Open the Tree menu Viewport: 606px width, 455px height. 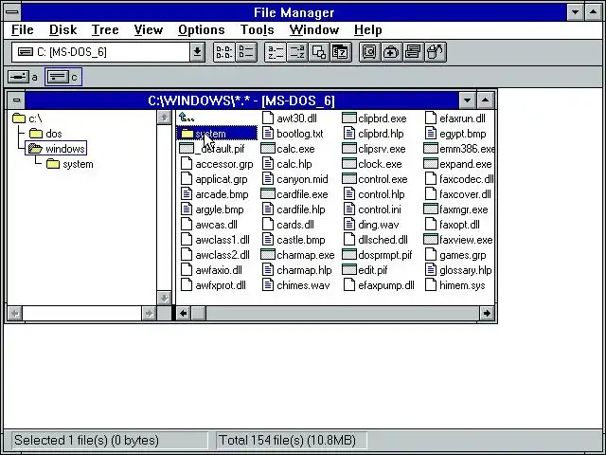[x=105, y=29]
